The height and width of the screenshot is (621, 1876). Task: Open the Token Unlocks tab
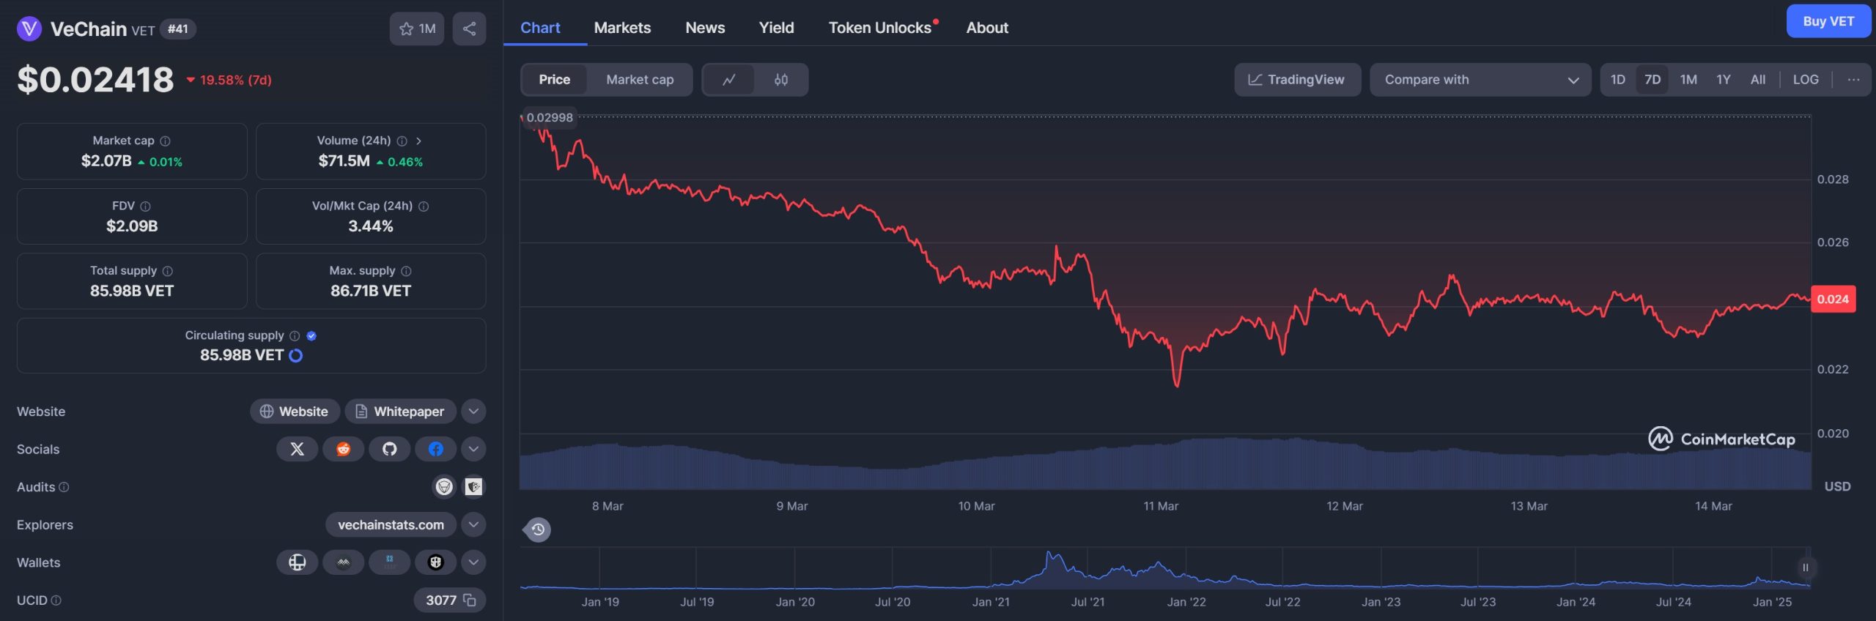880,28
